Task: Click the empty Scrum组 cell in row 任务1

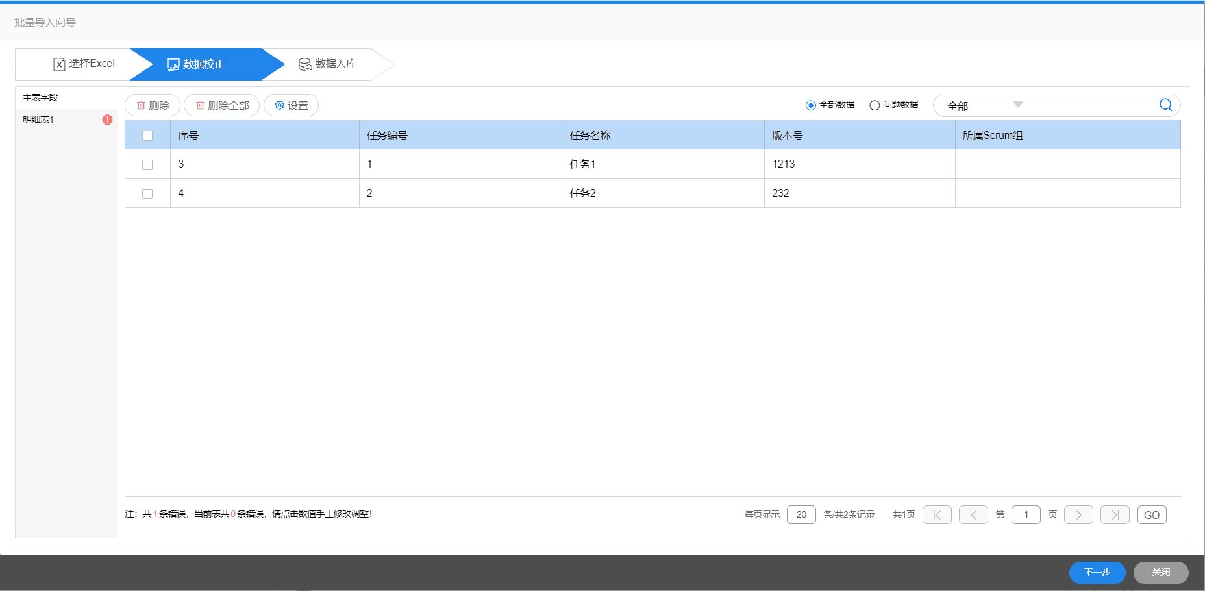Action: [1068, 164]
